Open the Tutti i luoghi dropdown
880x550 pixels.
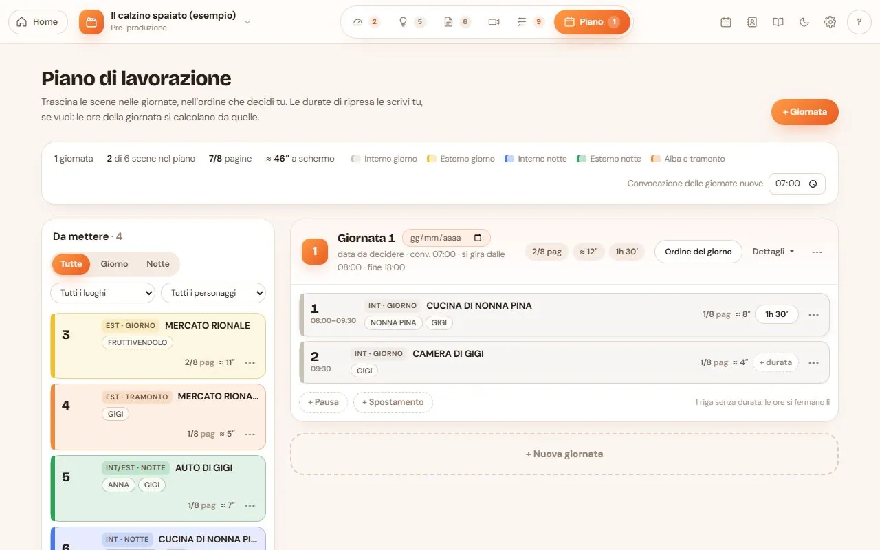point(102,293)
